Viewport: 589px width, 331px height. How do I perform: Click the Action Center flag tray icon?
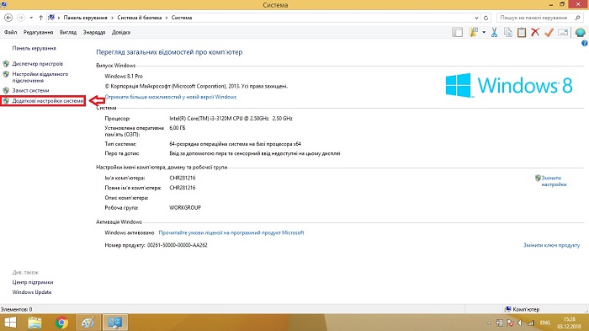[x=510, y=323]
